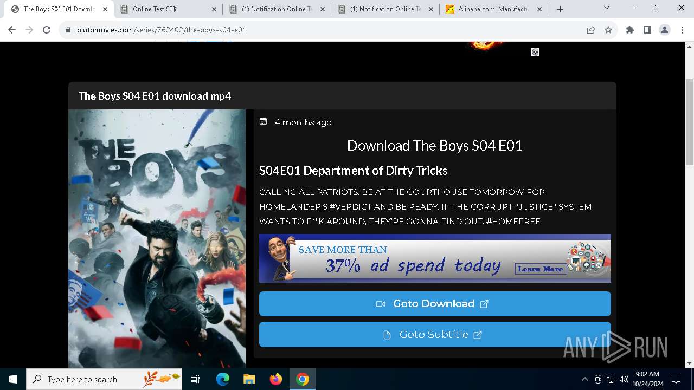The width and height of the screenshot is (694, 390).
Task: Open a new browser tab
Action: [x=560, y=9]
